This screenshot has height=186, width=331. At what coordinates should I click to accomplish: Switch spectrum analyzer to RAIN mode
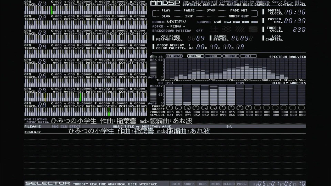click(213, 56)
